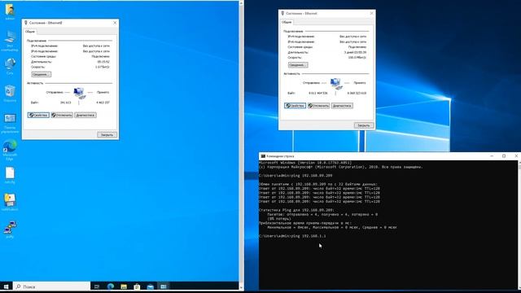Select the Общие tab in Ethernet0 status window
Viewport: 521px width, 293px height.
(30, 32)
